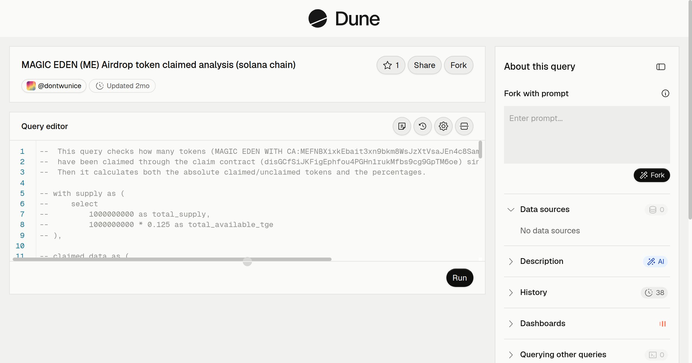Click the page vertical scrollbar
The width and height of the screenshot is (692, 363).
click(690, 109)
